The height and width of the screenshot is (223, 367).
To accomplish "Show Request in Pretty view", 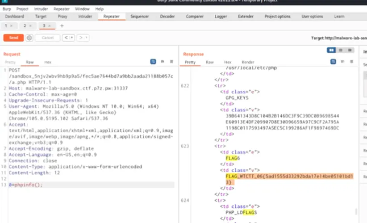I will pyautogui.click(x=10, y=62).
